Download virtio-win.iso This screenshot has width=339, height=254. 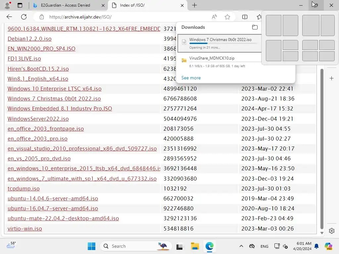click(x=24, y=229)
